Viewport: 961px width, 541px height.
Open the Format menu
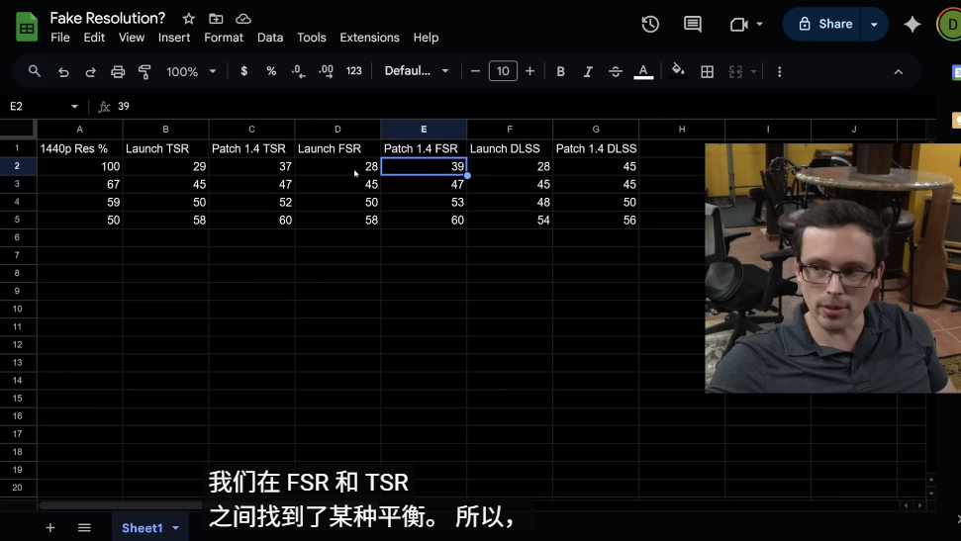click(x=224, y=38)
